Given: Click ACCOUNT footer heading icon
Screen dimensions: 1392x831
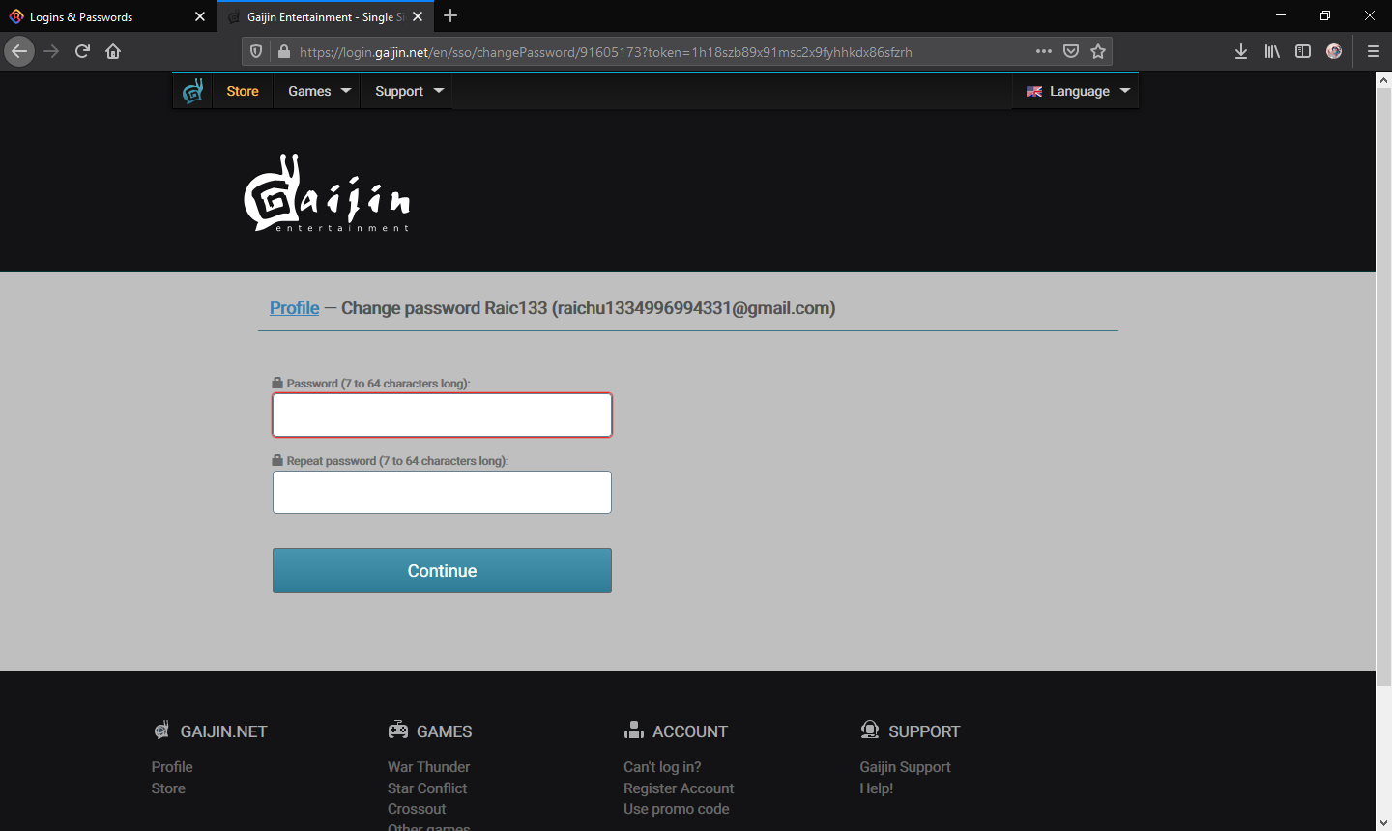Looking at the screenshot, I should (634, 730).
